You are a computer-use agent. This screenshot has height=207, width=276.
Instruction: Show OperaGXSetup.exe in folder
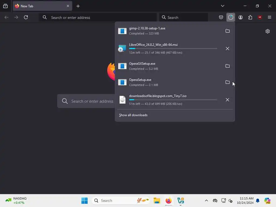click(x=227, y=66)
